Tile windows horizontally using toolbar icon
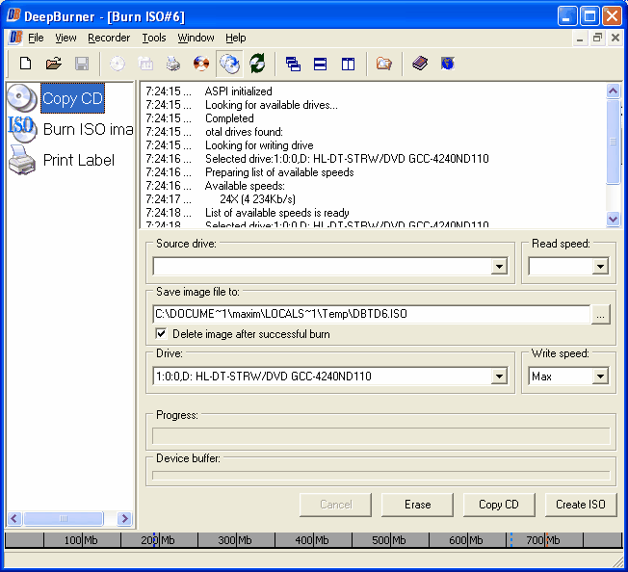Viewport: 628px width, 572px height. pos(320,64)
